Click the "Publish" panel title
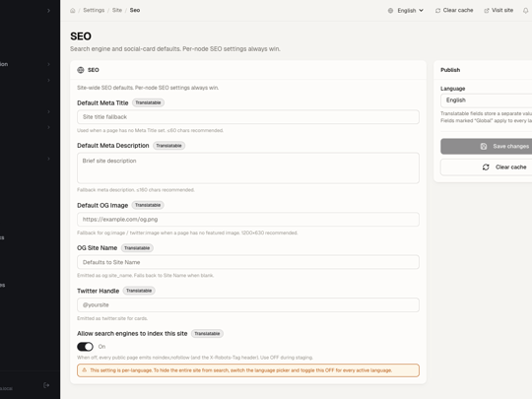Screen dimensions: 532x399 [450, 70]
